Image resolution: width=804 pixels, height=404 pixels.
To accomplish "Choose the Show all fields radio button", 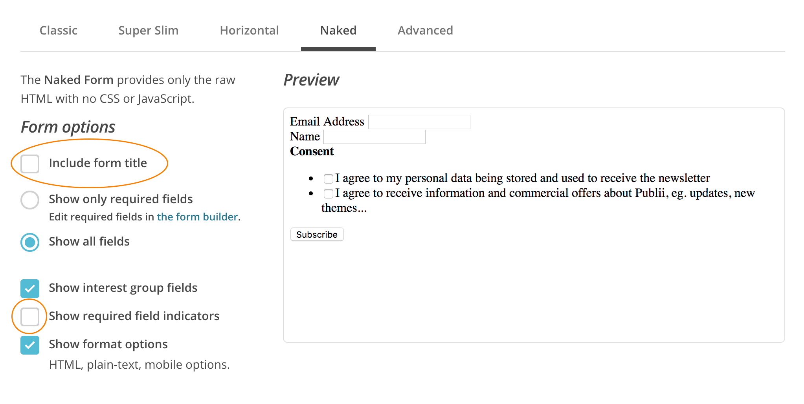I will [30, 242].
